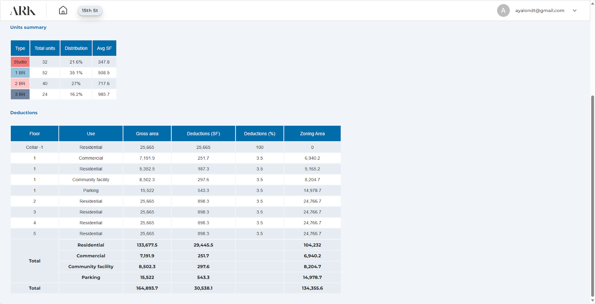This screenshot has width=595, height=304.
Task: Click the Units summary heading
Action: (28, 27)
